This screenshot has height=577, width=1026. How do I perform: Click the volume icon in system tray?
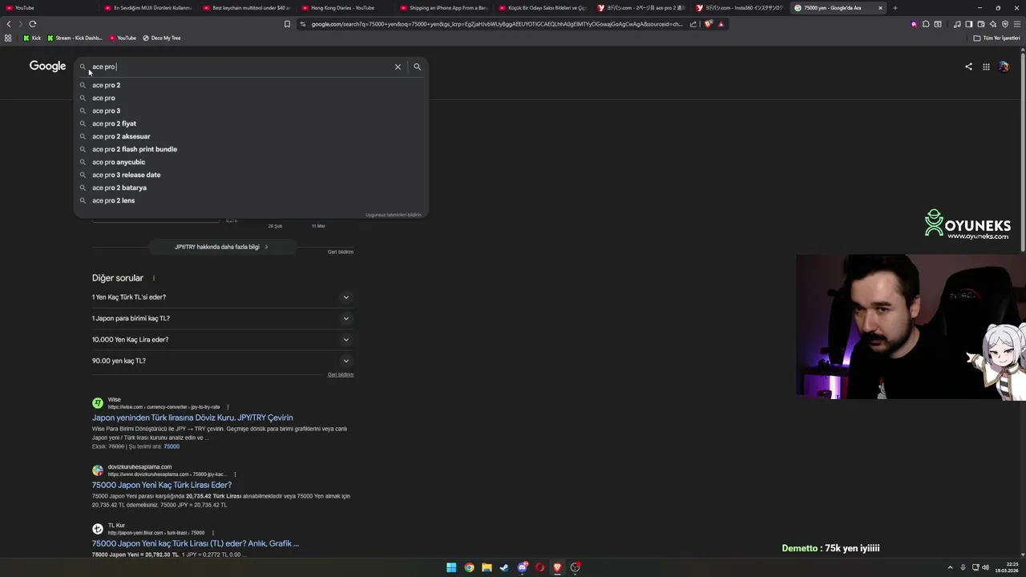pyautogui.click(x=985, y=567)
